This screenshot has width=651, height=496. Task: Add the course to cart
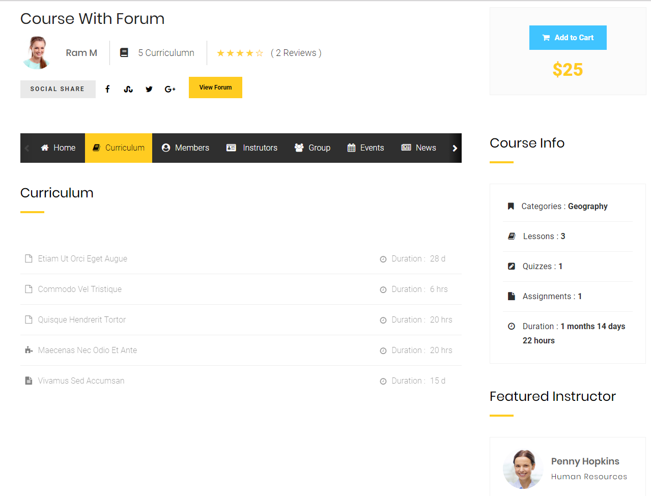[x=568, y=38]
